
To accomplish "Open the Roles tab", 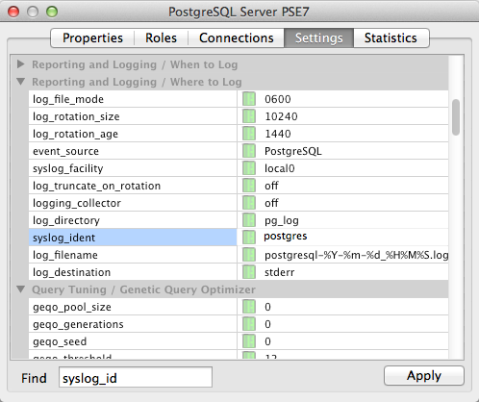I will tap(161, 38).
